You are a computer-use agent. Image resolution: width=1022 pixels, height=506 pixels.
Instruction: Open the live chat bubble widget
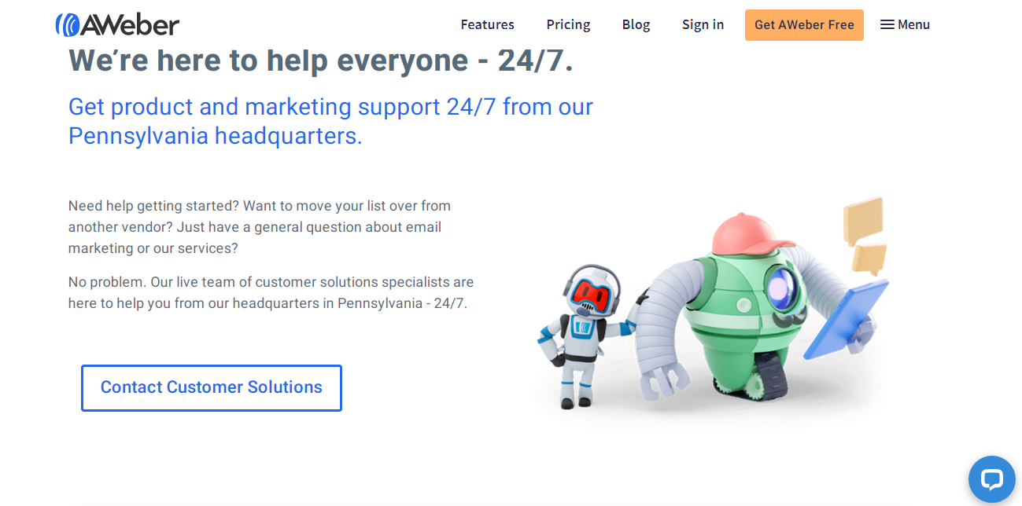(991, 479)
